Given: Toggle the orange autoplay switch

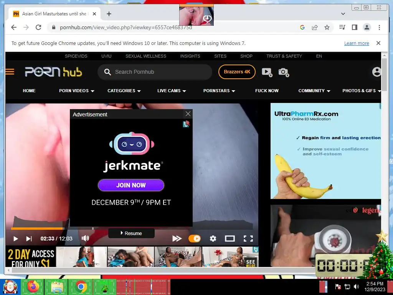Looking at the screenshot, I should coord(195,239).
